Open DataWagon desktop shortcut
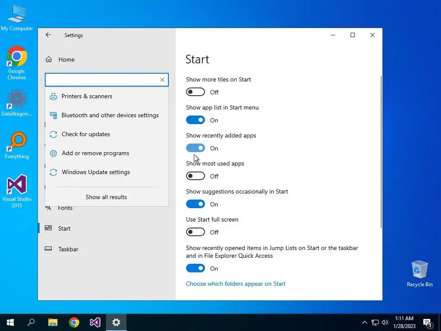The height and width of the screenshot is (331, 441). click(17, 103)
